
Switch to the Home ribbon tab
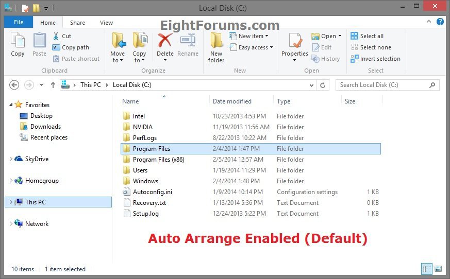48,22
